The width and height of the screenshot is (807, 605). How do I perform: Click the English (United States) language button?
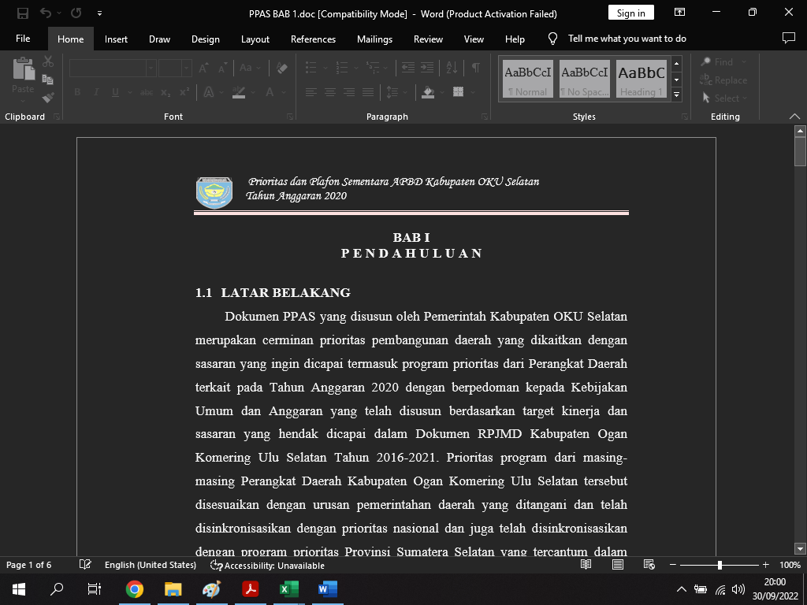coord(150,565)
